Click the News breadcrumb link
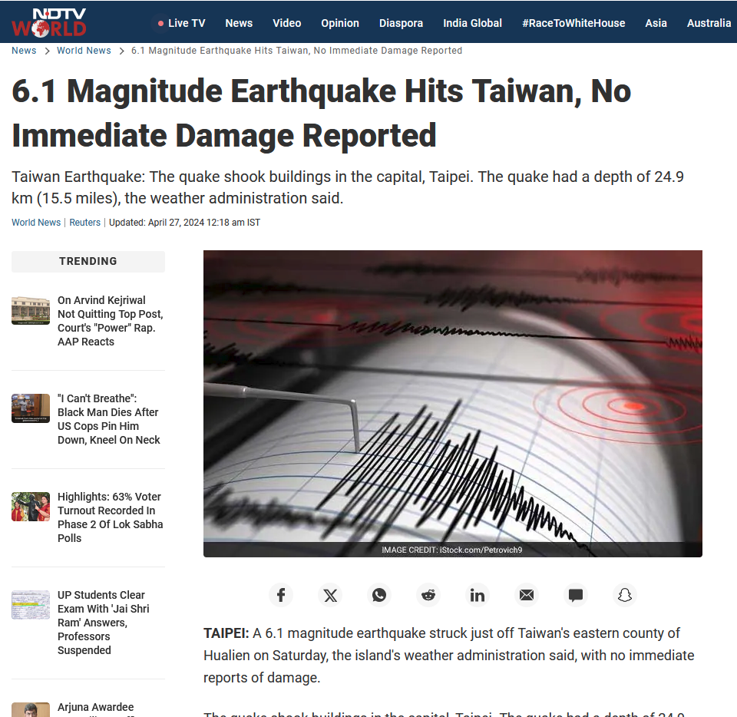The image size is (737, 717). tap(24, 50)
